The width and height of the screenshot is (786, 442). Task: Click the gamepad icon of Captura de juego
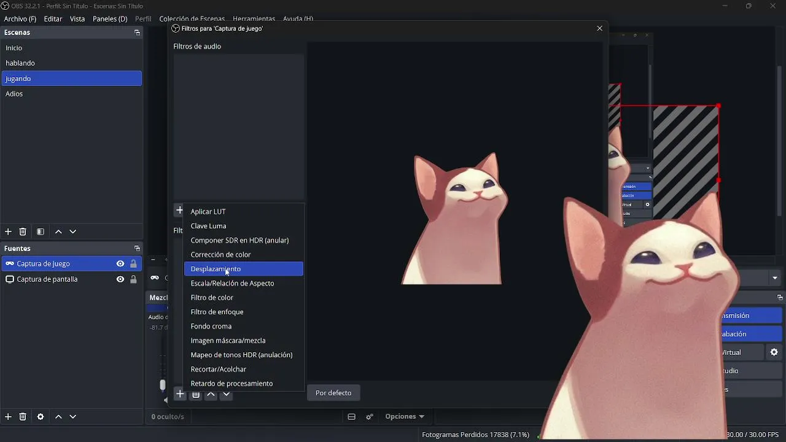pyautogui.click(x=10, y=264)
